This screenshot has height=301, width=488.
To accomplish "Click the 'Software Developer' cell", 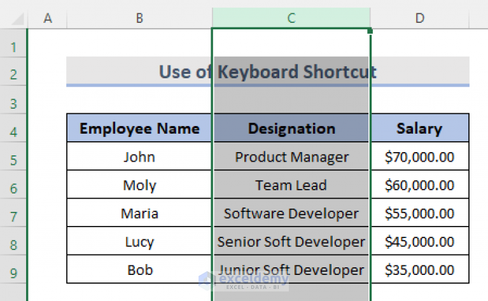I will (x=291, y=213).
